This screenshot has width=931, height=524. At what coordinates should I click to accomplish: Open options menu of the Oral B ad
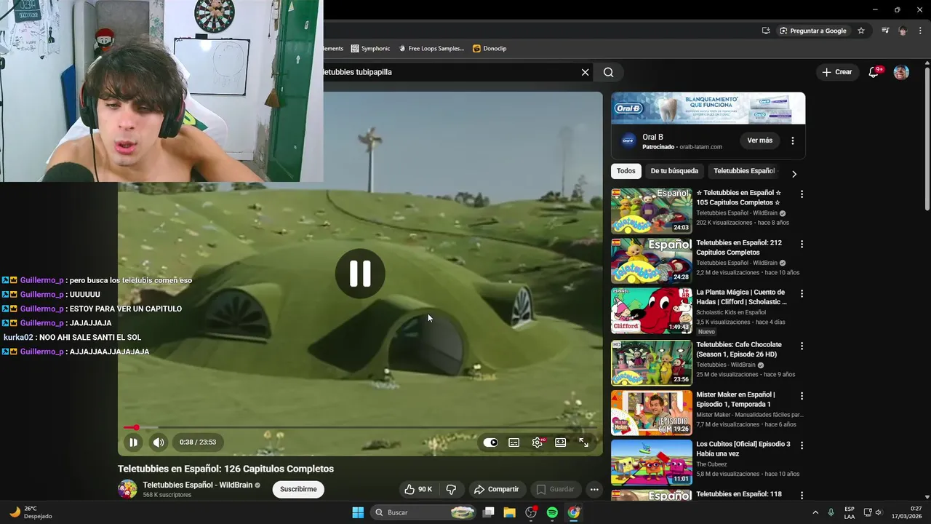tap(793, 140)
